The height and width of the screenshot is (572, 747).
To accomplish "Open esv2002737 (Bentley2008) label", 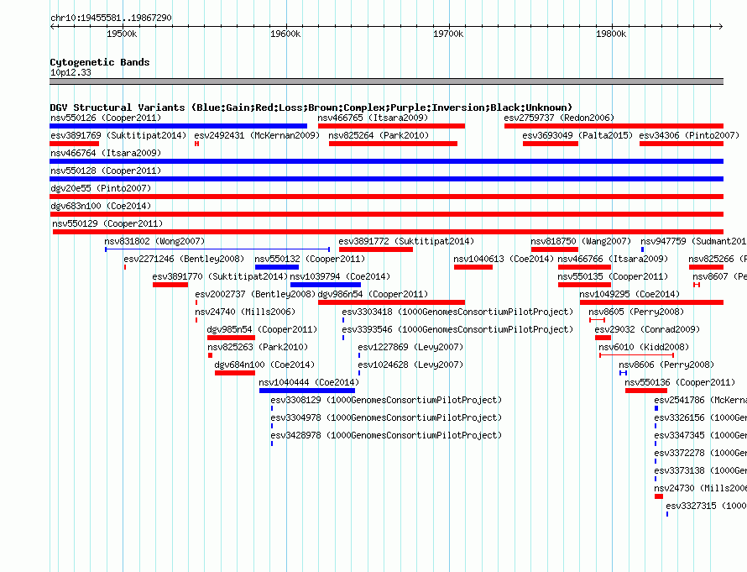I will click(x=255, y=294).
